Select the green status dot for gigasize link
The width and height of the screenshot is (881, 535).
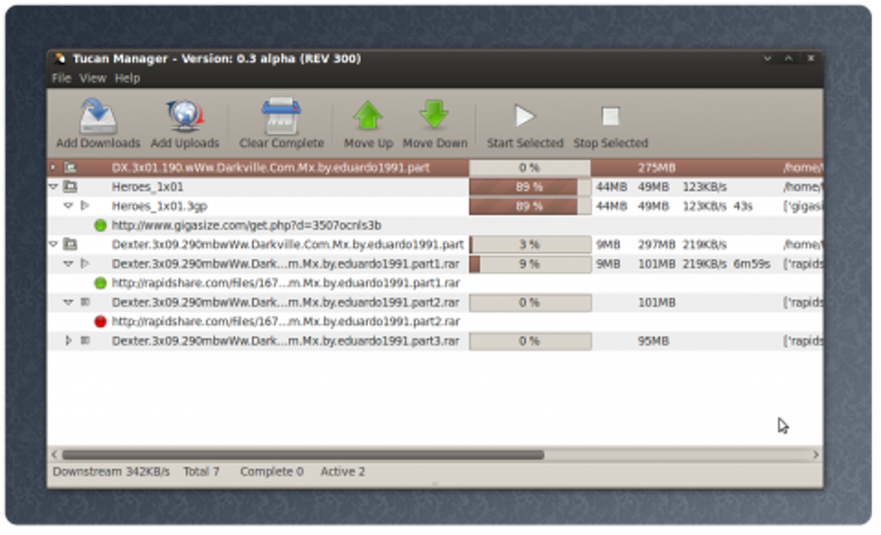coord(100,225)
